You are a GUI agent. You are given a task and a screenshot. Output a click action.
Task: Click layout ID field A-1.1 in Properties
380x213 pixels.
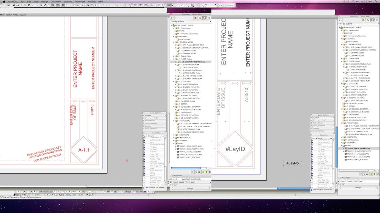pos(176,179)
